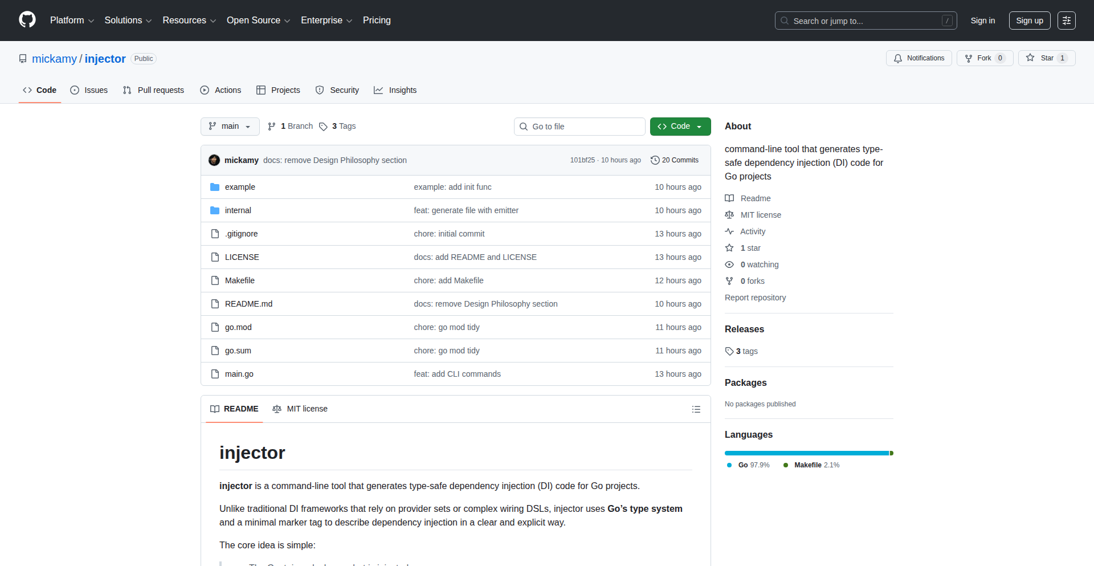Open commit 'example: add init func'
The height and width of the screenshot is (566, 1094).
click(452, 187)
